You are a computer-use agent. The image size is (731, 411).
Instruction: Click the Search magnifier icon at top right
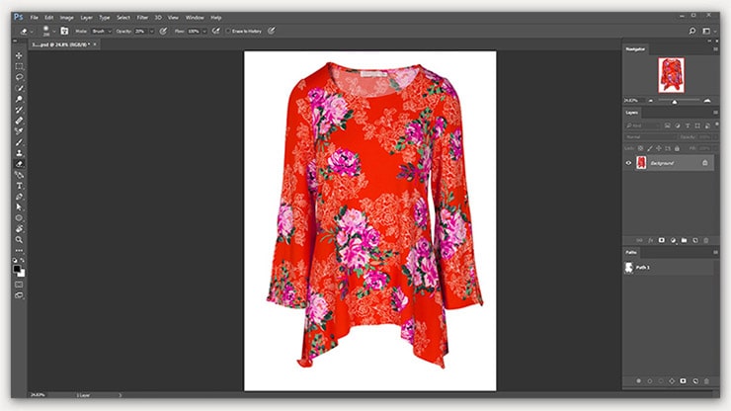(692, 31)
